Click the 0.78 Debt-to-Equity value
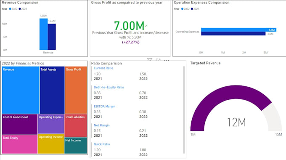This screenshot has height=160, width=286. tap(143, 93)
